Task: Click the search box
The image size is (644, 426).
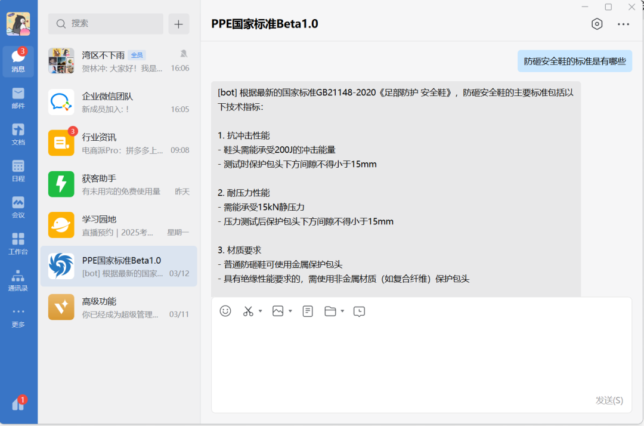Action: [x=106, y=24]
